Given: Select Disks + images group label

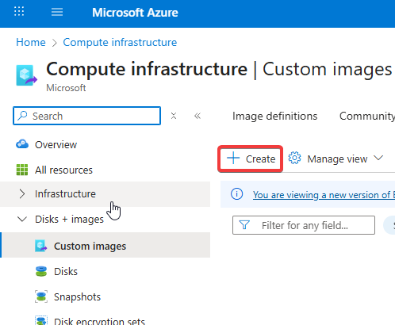Looking at the screenshot, I should click(x=69, y=219).
